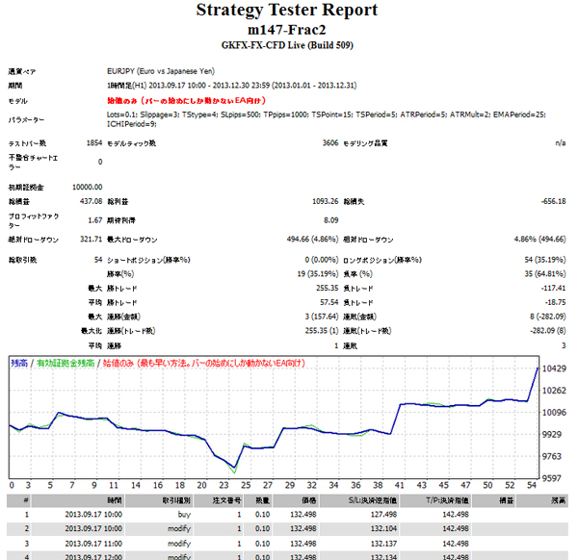Click the 'Strategy Tester Report' title
578x560 pixels.
[287, 10]
